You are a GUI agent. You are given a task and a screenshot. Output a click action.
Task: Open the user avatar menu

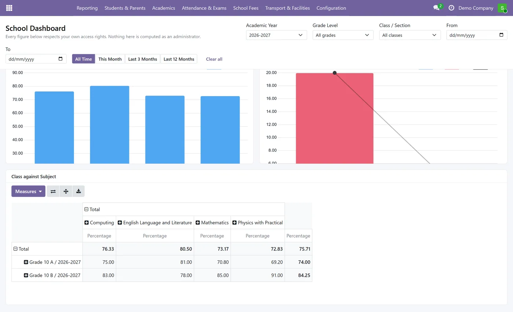click(502, 8)
